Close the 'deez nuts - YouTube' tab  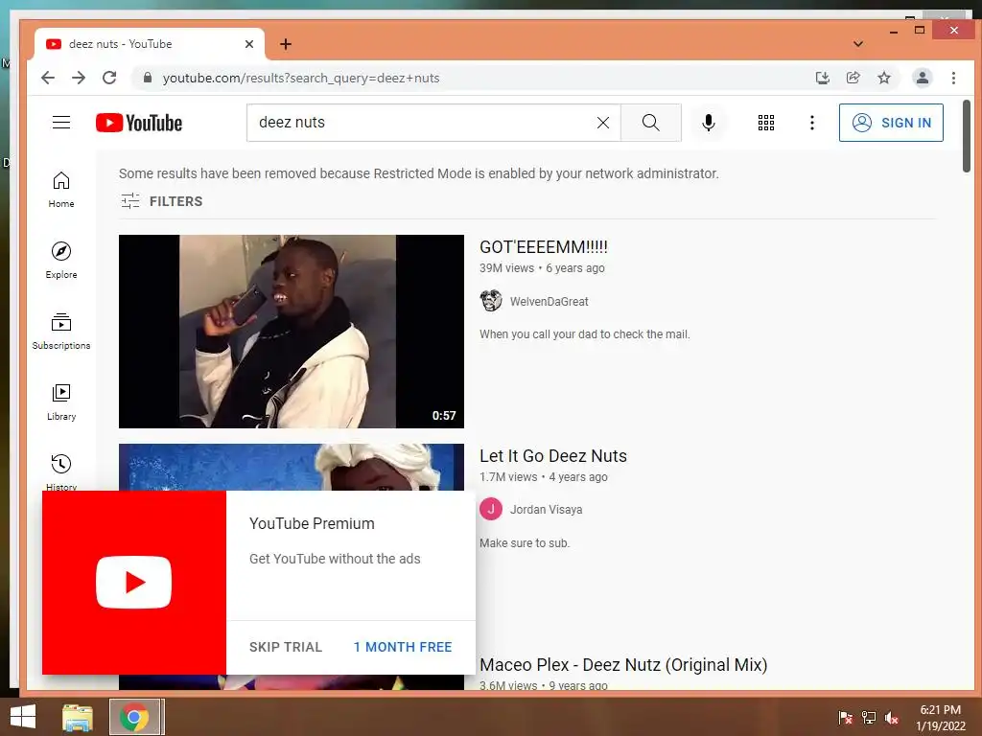tap(249, 44)
